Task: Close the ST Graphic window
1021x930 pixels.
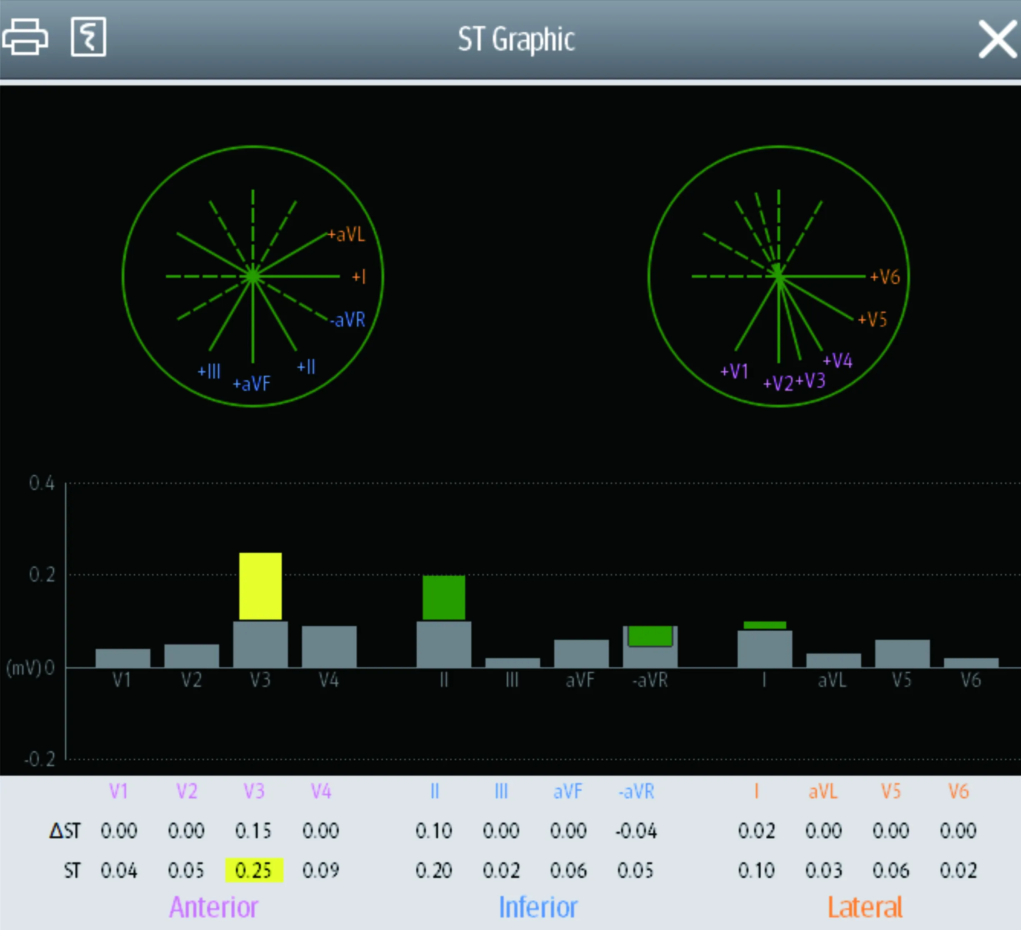Action: pyautogui.click(x=997, y=39)
